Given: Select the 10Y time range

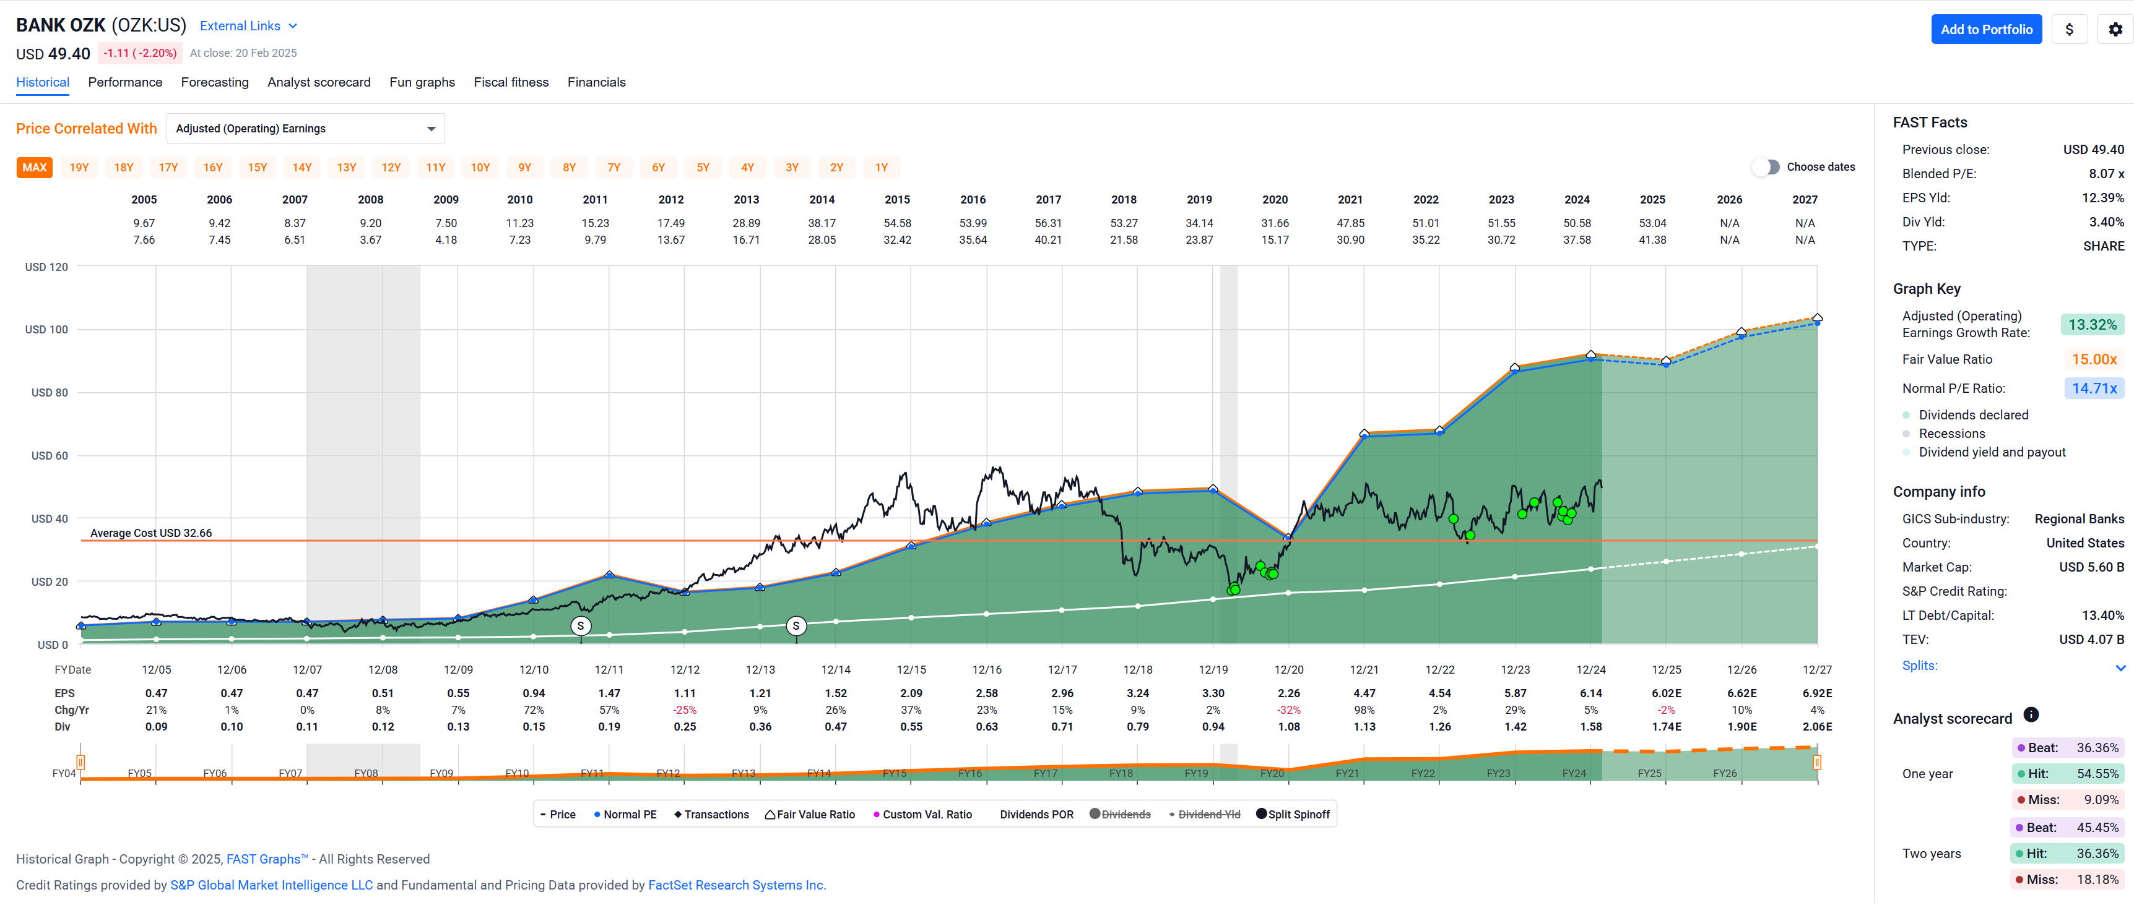Looking at the screenshot, I should click(480, 167).
